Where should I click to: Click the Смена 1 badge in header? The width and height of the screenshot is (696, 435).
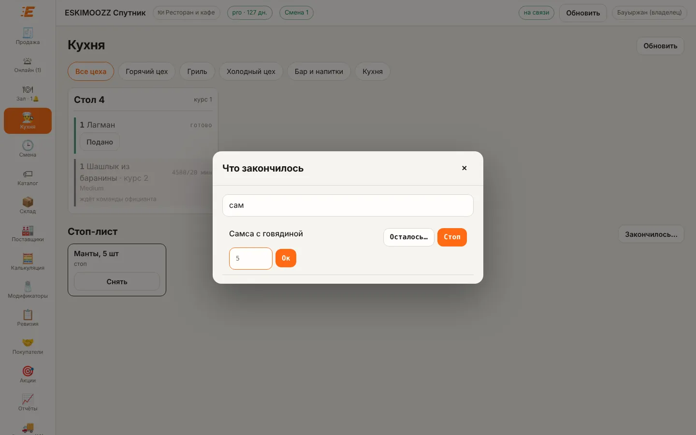(296, 13)
